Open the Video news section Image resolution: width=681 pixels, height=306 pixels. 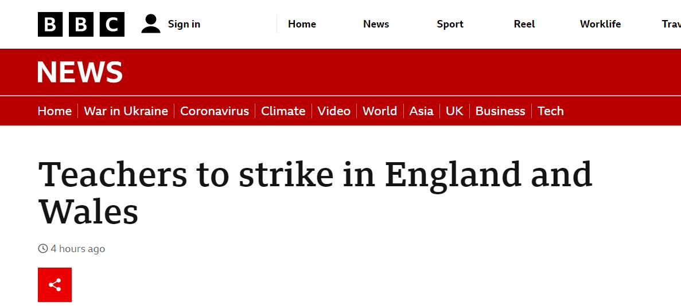(x=334, y=111)
